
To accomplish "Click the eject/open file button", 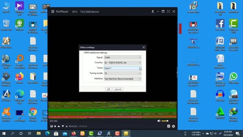I will [x=67, y=126].
